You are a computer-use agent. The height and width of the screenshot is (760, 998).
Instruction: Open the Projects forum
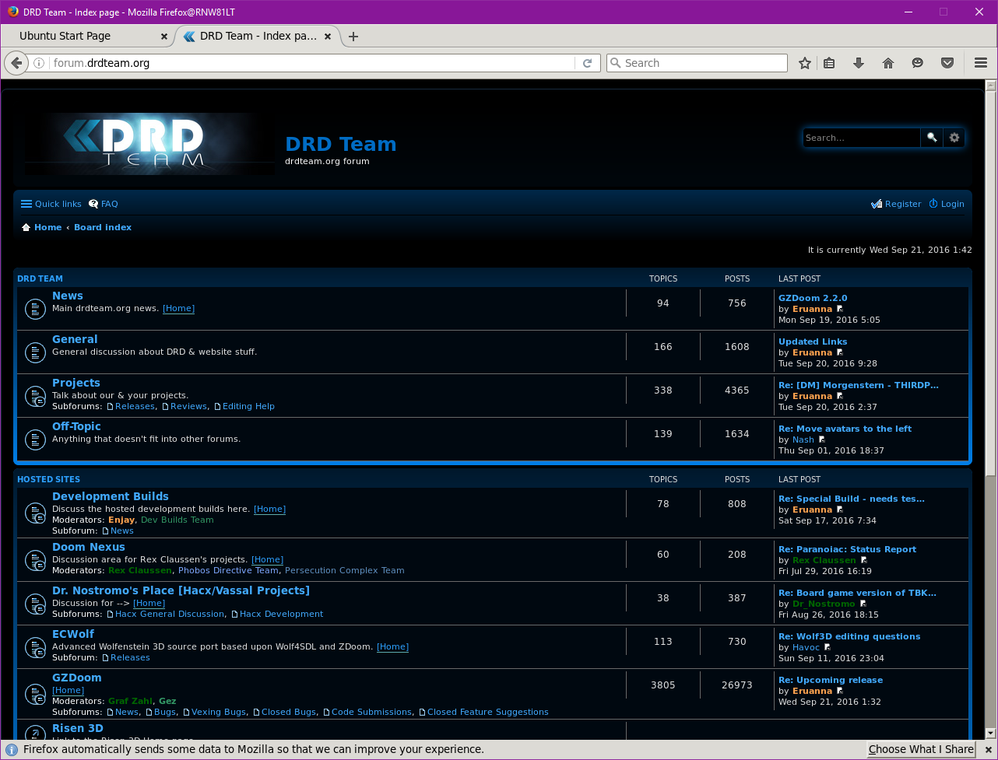[76, 383]
